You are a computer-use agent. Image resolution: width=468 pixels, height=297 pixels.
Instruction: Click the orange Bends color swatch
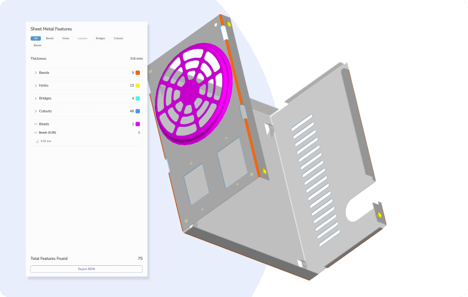click(x=138, y=73)
